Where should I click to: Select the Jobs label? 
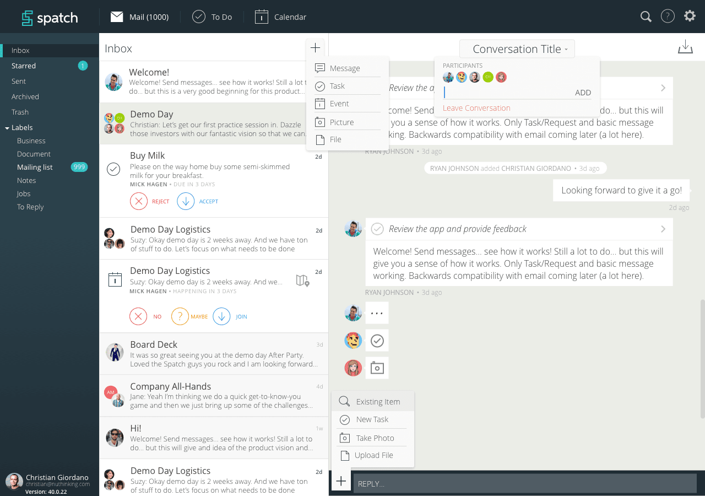[x=24, y=193]
